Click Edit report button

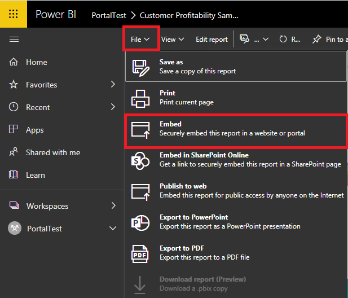pyautogui.click(x=212, y=40)
